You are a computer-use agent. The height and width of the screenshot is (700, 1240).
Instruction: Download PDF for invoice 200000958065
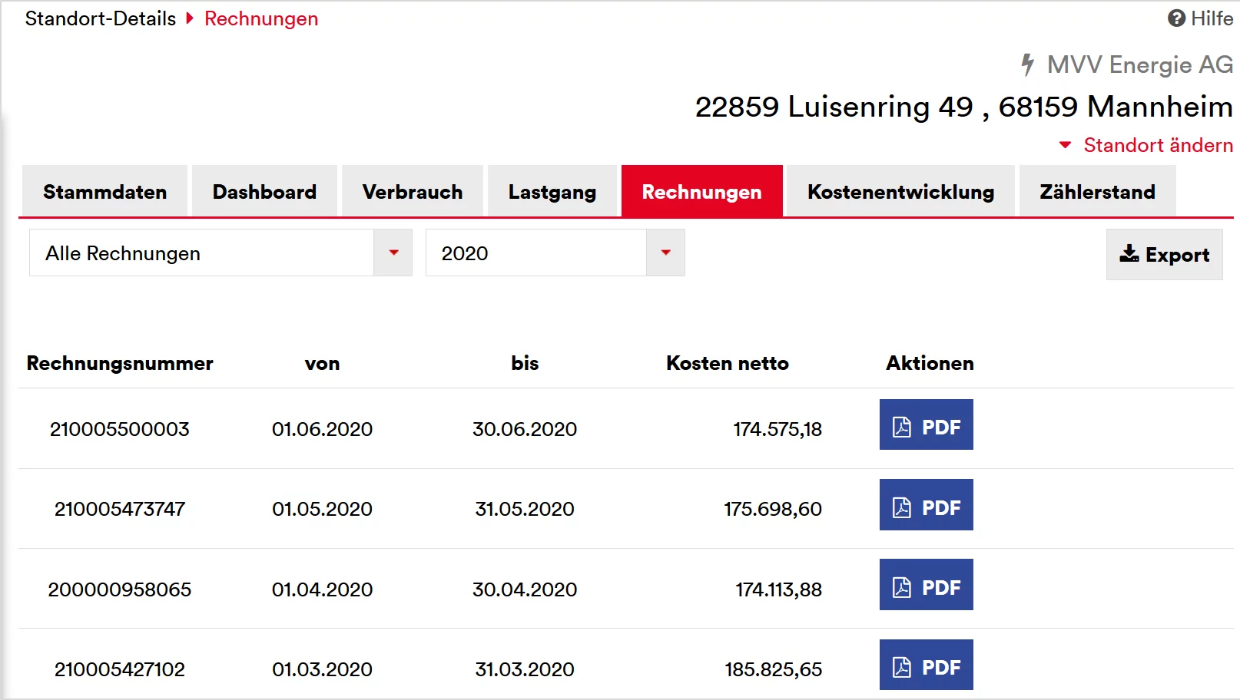pos(926,585)
